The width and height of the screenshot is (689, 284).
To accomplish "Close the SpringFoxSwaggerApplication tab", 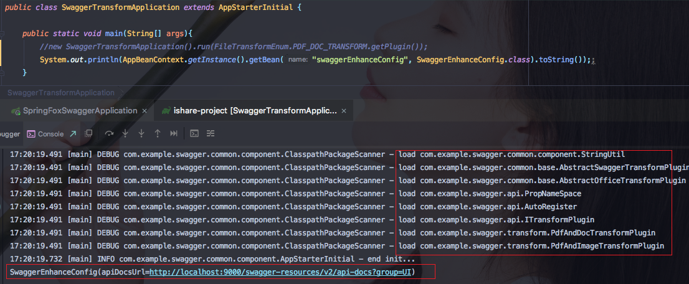I will [x=145, y=111].
